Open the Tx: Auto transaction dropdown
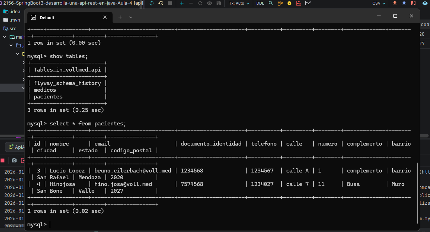The image size is (430, 232). pos(239,3)
